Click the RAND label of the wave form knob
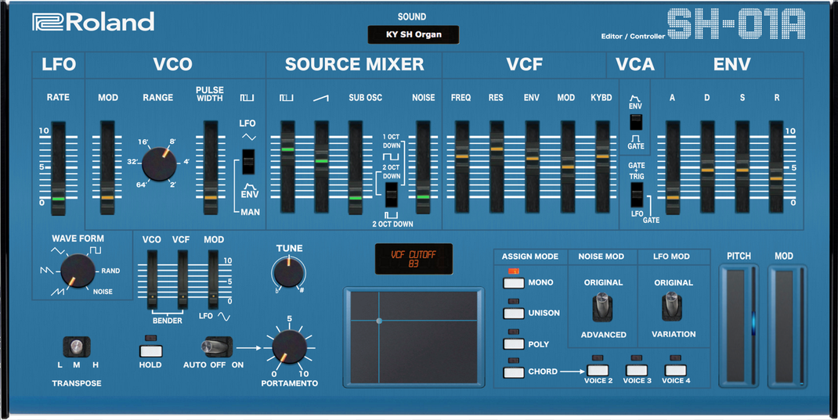The height and width of the screenshot is (420, 838). (110, 271)
